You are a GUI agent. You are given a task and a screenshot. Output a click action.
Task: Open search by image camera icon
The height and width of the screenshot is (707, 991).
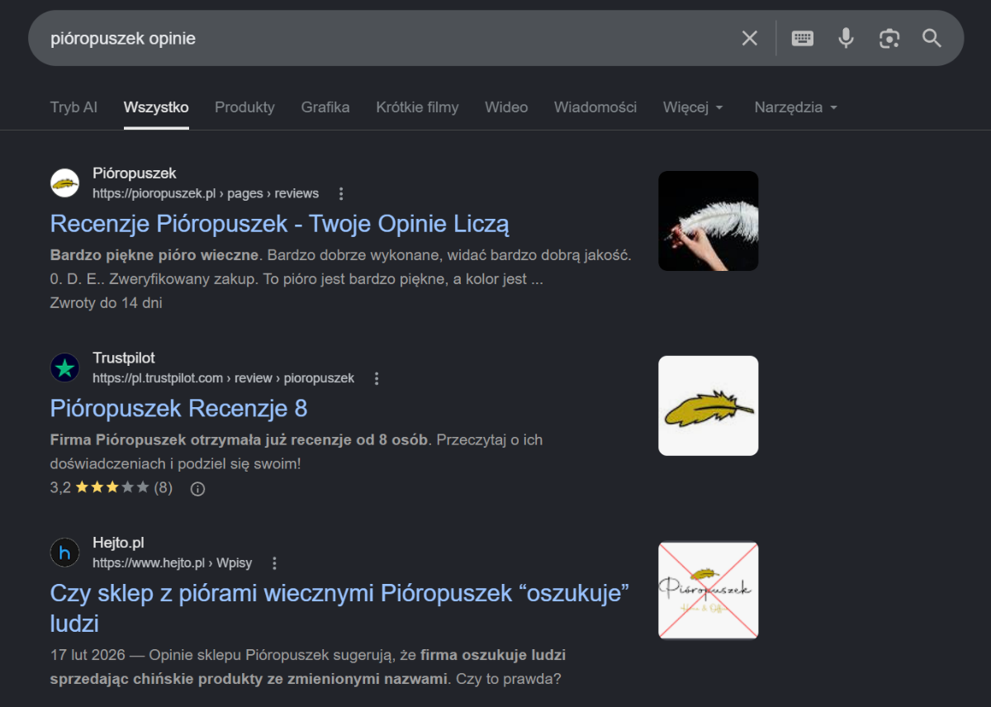click(x=889, y=38)
